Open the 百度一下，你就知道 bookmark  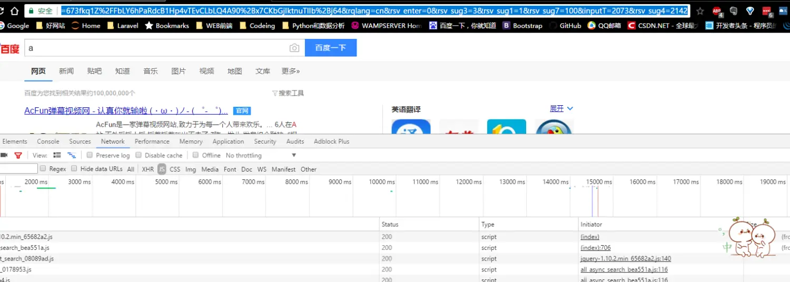(462, 25)
